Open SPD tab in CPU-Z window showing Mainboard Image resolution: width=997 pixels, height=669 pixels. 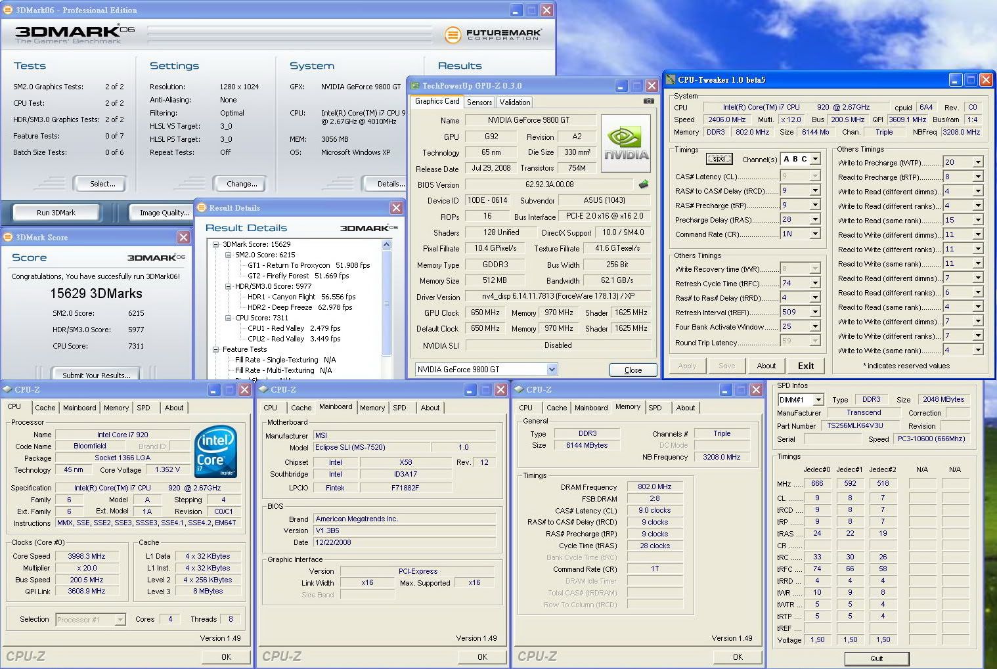coord(399,408)
